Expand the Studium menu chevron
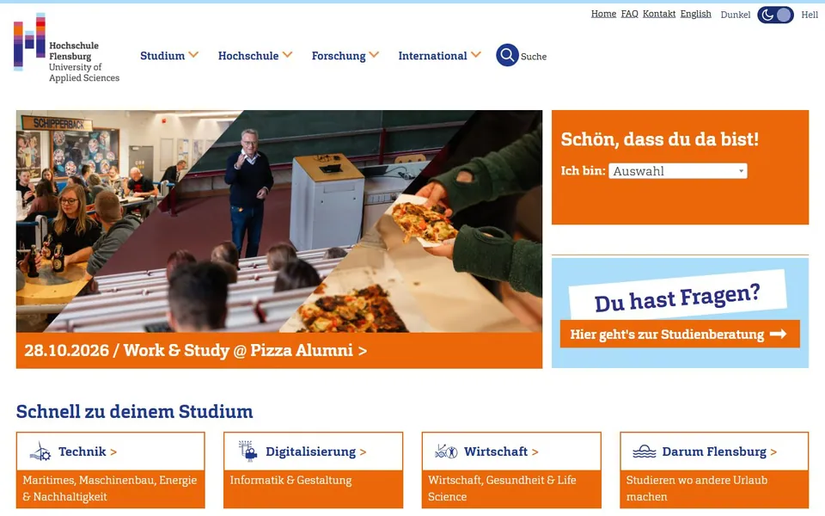This screenshot has height=516, width=825. [193, 55]
